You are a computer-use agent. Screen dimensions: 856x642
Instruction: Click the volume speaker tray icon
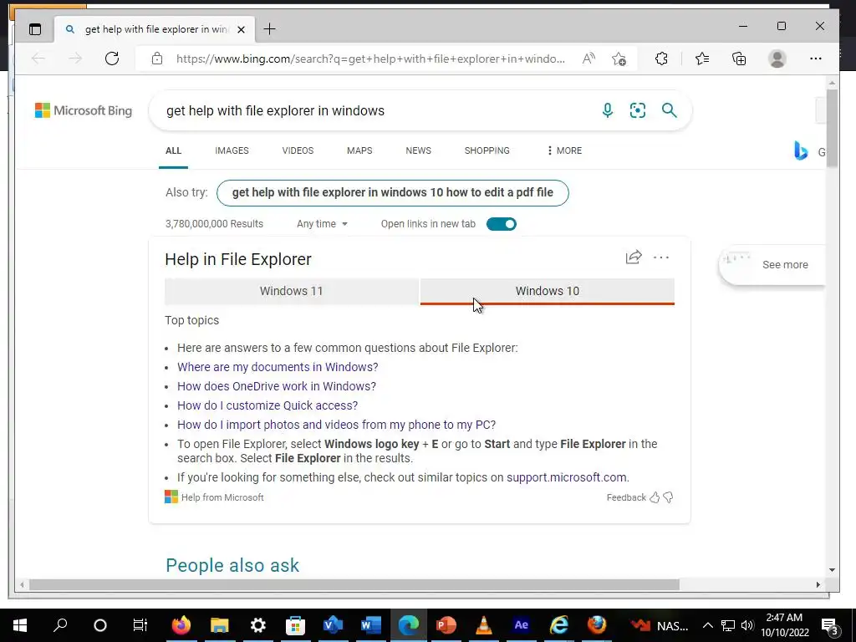(x=747, y=625)
